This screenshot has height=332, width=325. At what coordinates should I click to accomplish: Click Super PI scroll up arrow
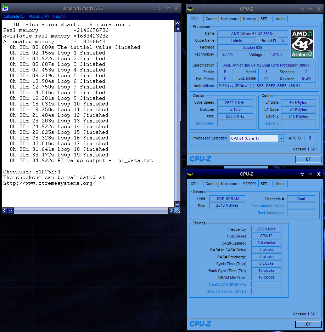[178, 23]
